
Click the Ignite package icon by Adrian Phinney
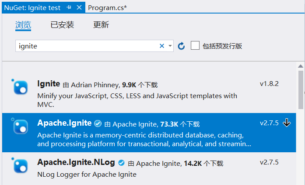(x=21, y=87)
